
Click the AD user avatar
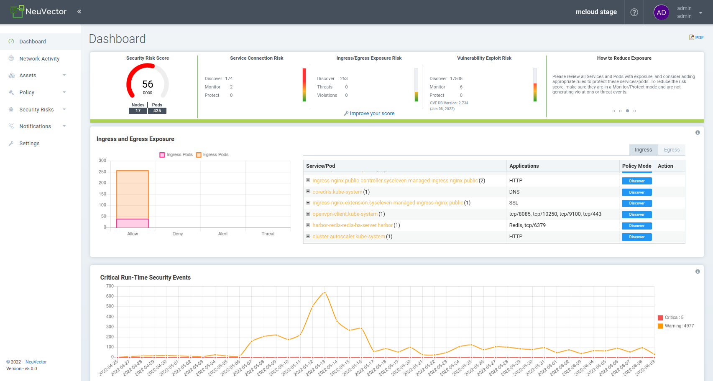coord(661,13)
